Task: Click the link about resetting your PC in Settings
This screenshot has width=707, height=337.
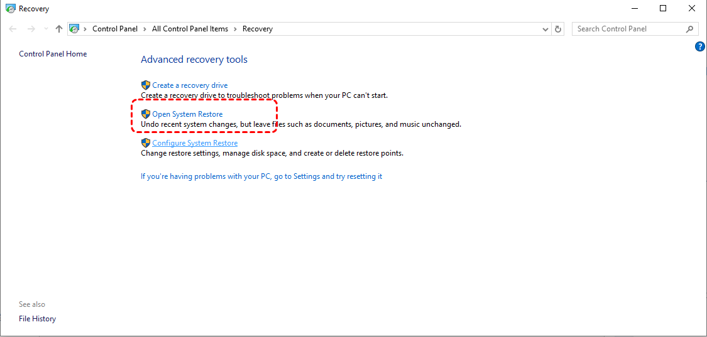Action: (x=261, y=176)
